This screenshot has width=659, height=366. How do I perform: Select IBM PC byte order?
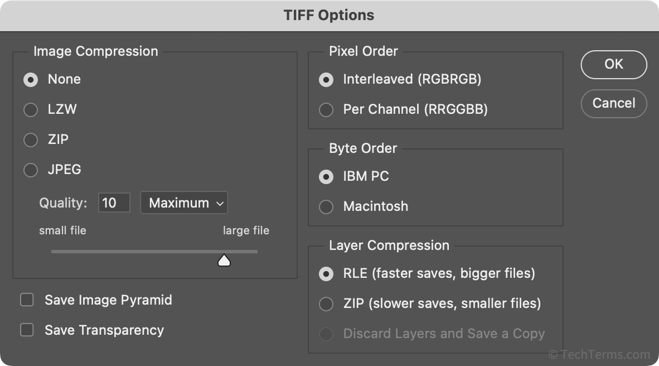(x=326, y=177)
